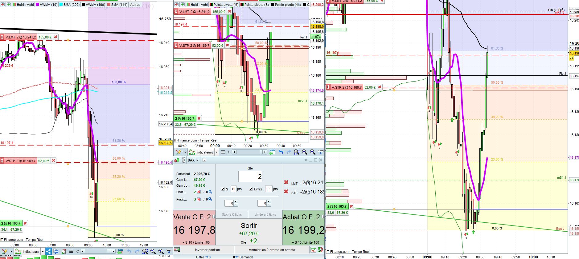579x259 pixels.
Task: Open the DAX instrument dropdown
Action: 193,160
